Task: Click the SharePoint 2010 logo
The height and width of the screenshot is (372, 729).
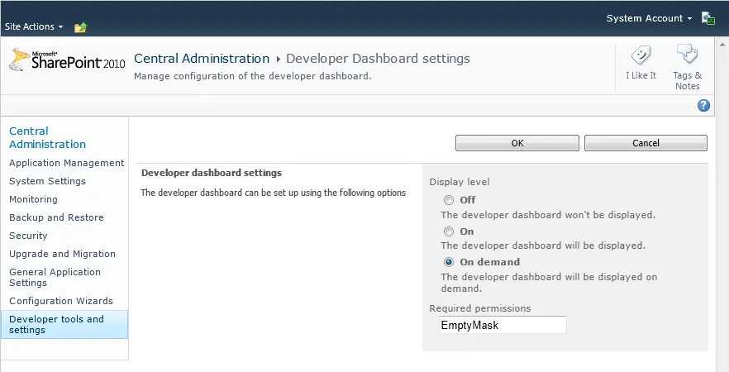Action: [67, 60]
